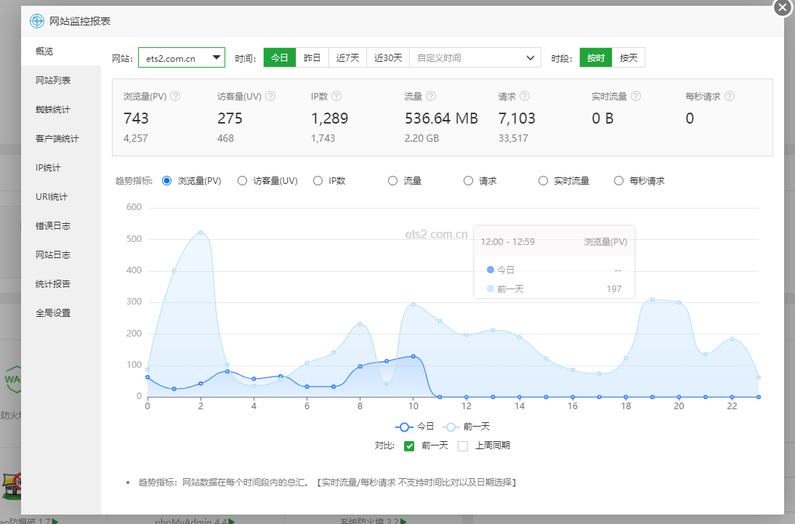The image size is (795, 524).
Task: Open the 网站列表 sidebar tab
Action: point(61,80)
